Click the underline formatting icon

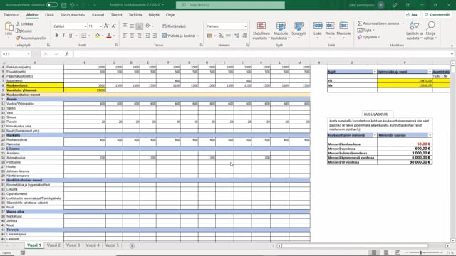[x=71, y=36]
